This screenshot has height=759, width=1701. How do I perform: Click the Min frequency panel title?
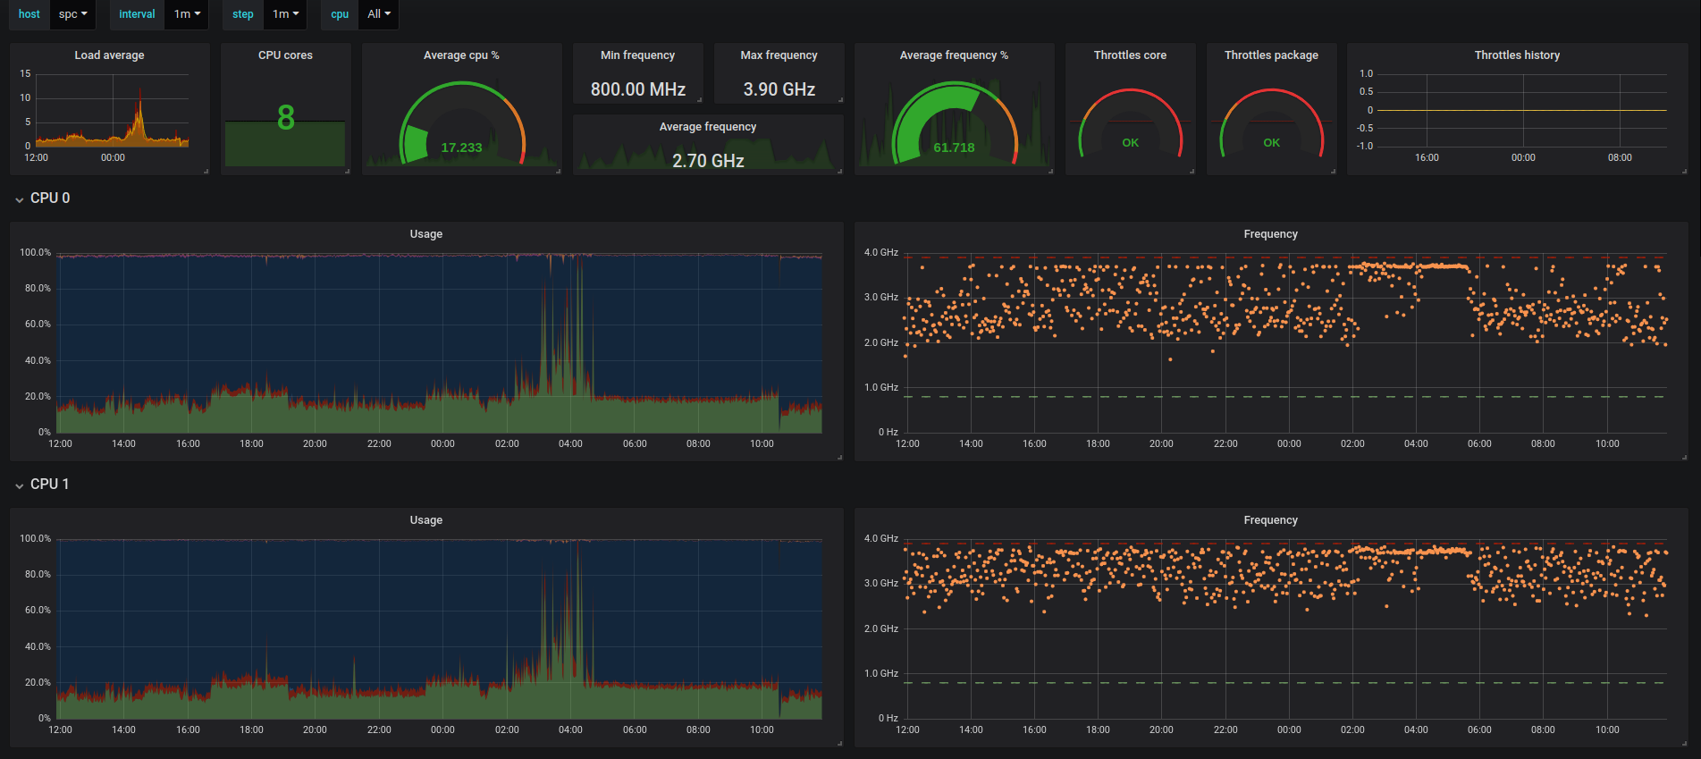coord(637,55)
